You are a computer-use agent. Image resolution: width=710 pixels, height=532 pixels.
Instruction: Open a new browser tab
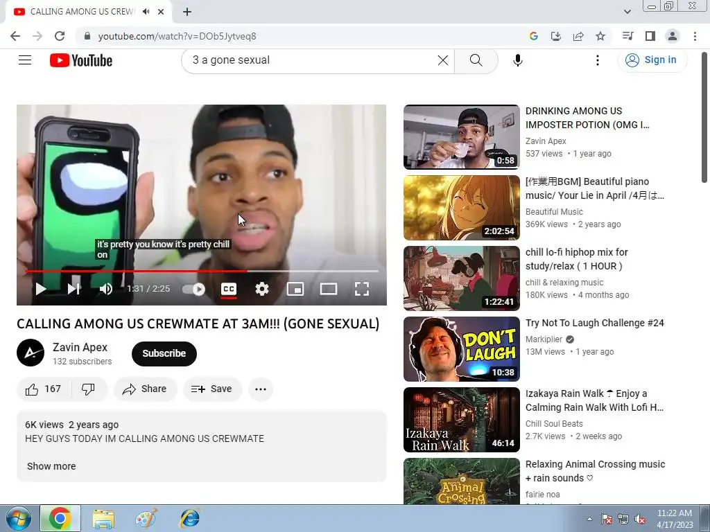tap(187, 12)
